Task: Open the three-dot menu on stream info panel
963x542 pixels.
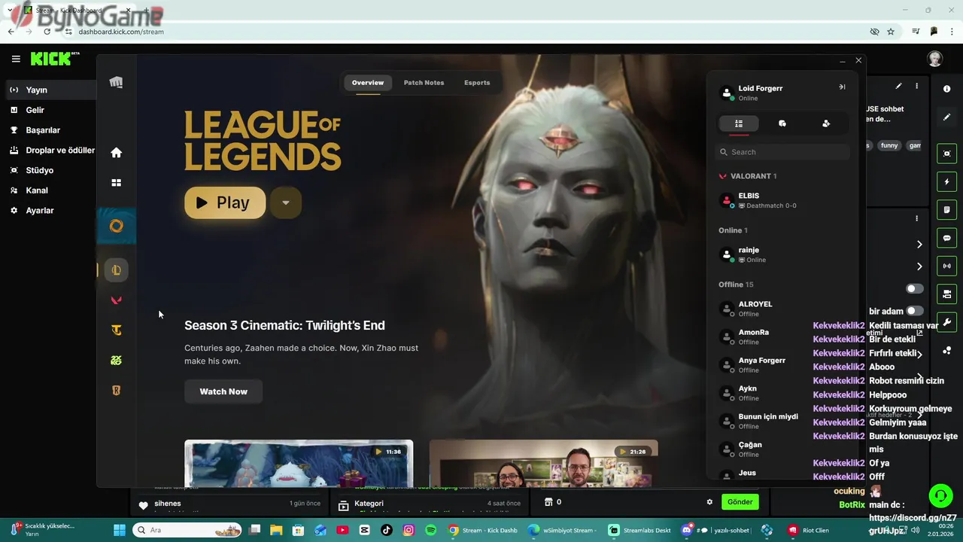Action: [916, 87]
